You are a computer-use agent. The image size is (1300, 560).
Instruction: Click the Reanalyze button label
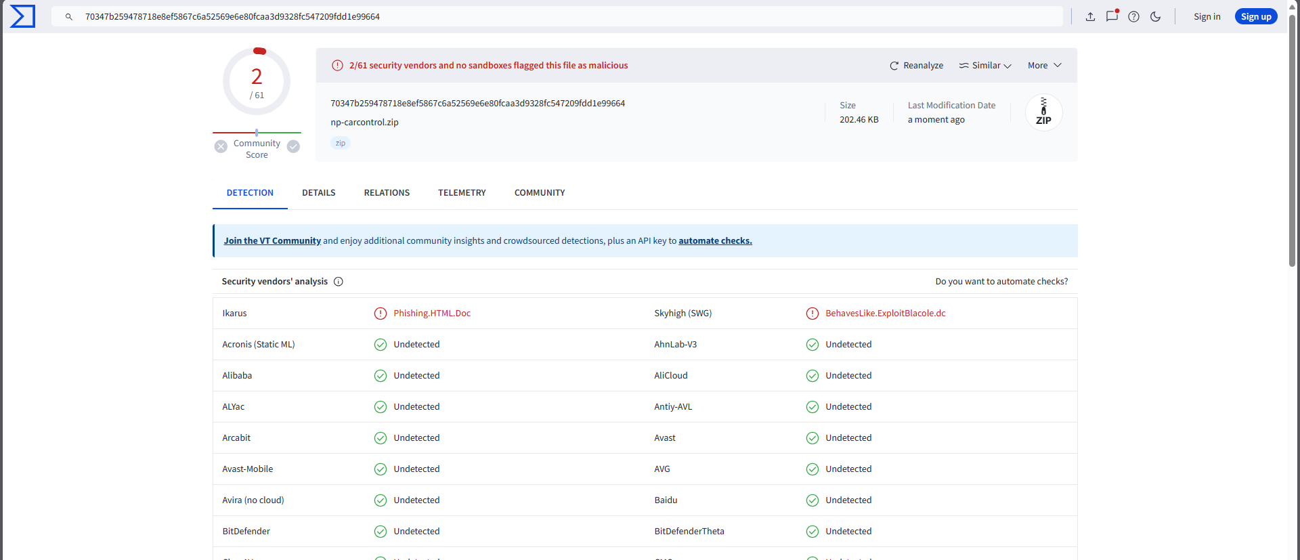click(x=923, y=66)
